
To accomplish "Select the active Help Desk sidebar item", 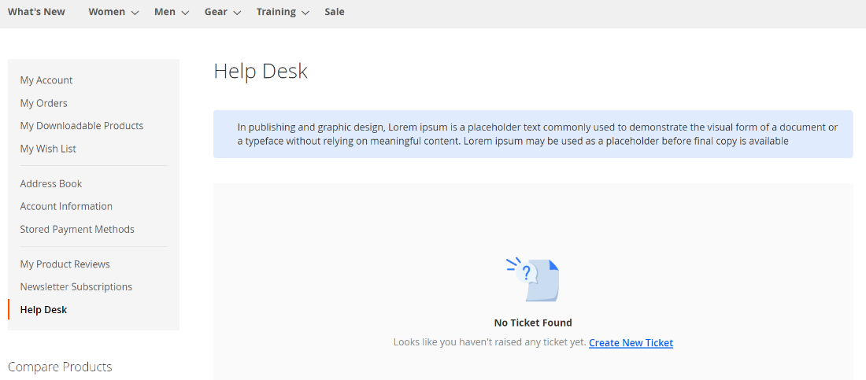I will [x=44, y=310].
